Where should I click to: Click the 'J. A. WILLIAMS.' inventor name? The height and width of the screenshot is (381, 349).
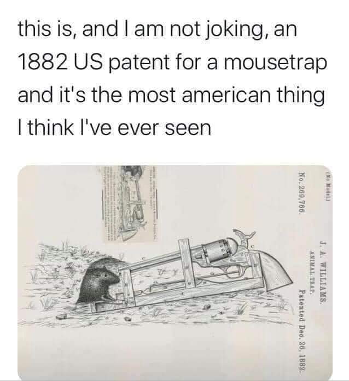pyautogui.click(x=323, y=273)
